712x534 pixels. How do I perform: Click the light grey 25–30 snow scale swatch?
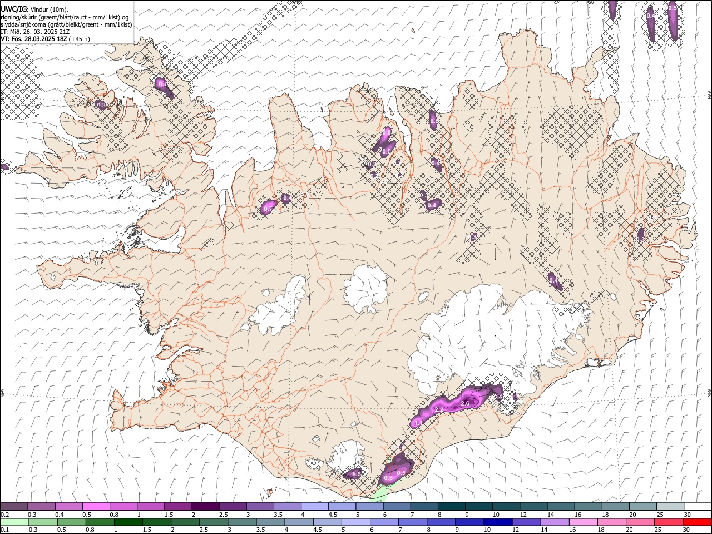tap(671, 507)
